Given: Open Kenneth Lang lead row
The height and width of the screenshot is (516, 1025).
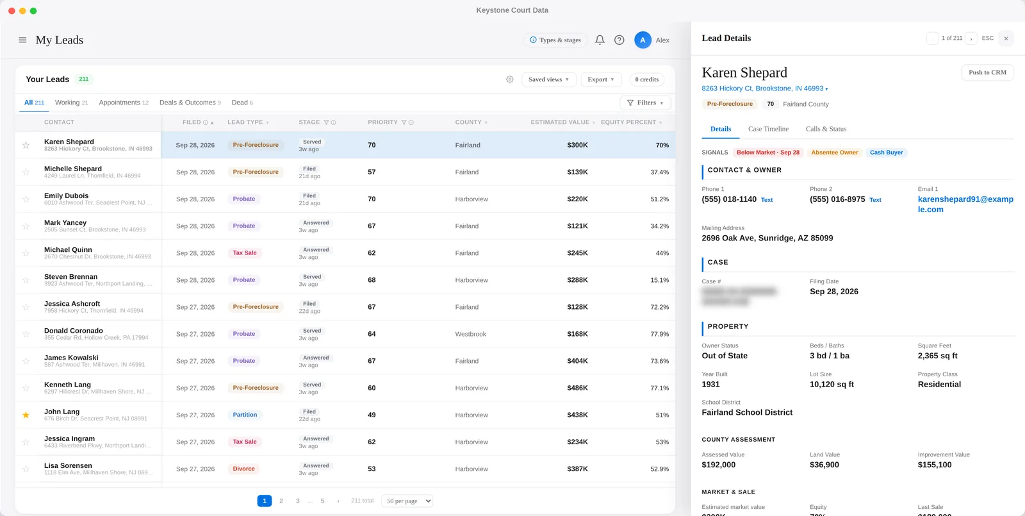Looking at the screenshot, I should [x=345, y=388].
